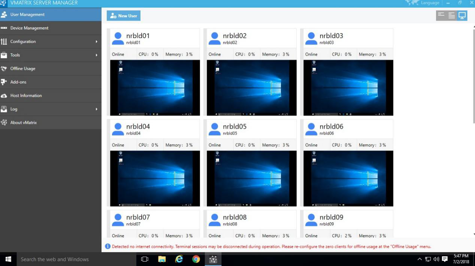Open nrbld04 desktop preview thumbnail

[155, 179]
